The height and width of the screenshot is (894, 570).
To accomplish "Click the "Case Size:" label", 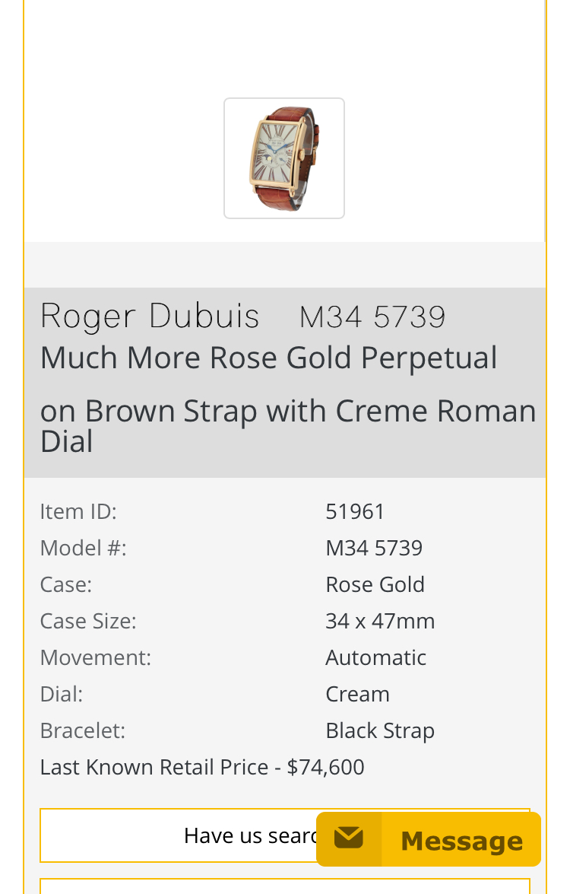I will pos(88,621).
